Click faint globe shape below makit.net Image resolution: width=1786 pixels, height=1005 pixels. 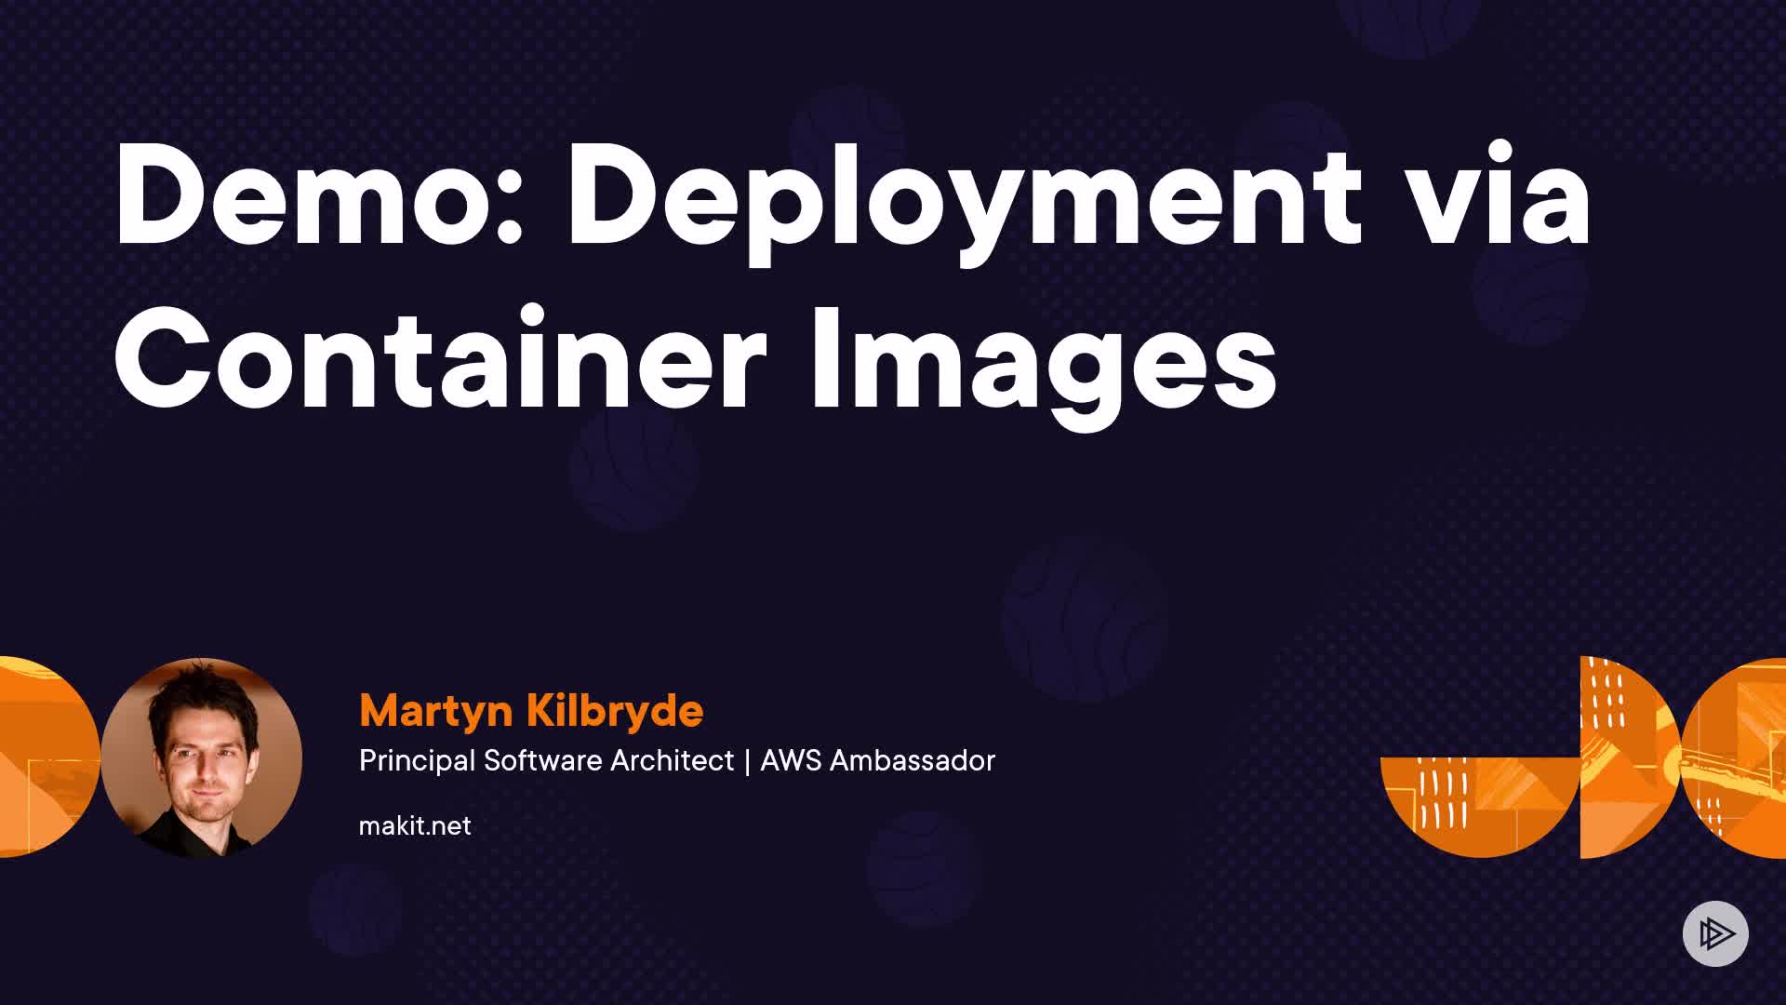click(354, 907)
